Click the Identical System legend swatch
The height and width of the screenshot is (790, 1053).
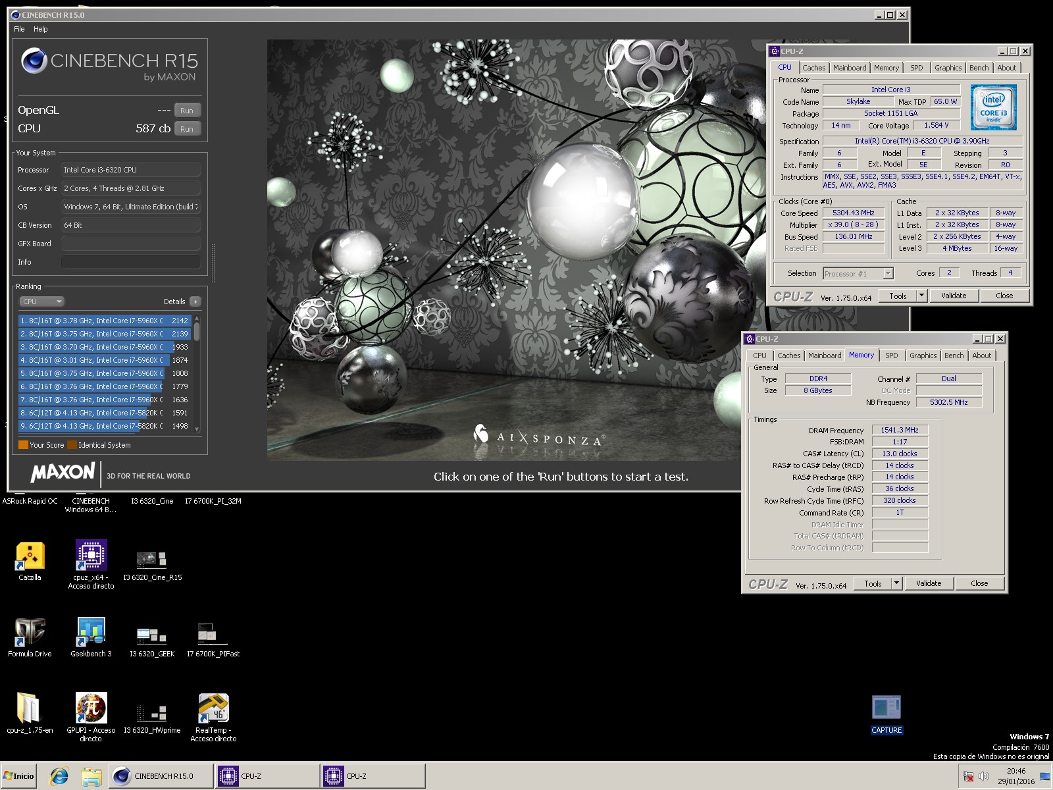pos(72,445)
